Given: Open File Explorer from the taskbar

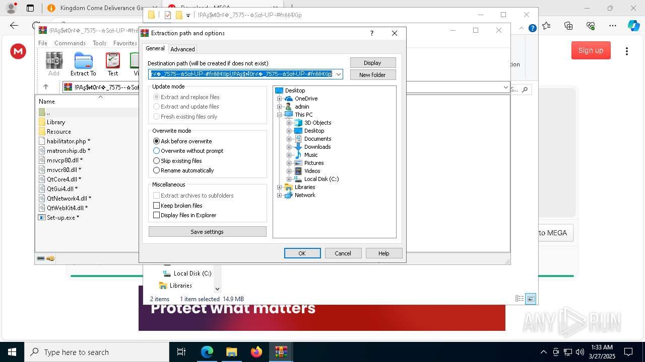Looking at the screenshot, I should [x=232, y=352].
